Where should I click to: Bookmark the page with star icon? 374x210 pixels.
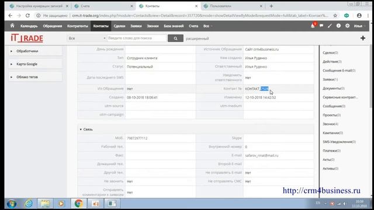point(335,16)
